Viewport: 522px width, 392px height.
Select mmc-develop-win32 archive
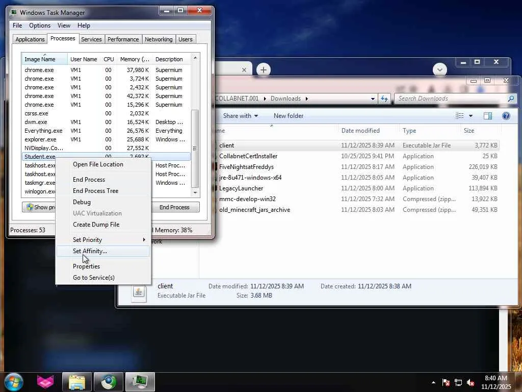pyautogui.click(x=356, y=199)
